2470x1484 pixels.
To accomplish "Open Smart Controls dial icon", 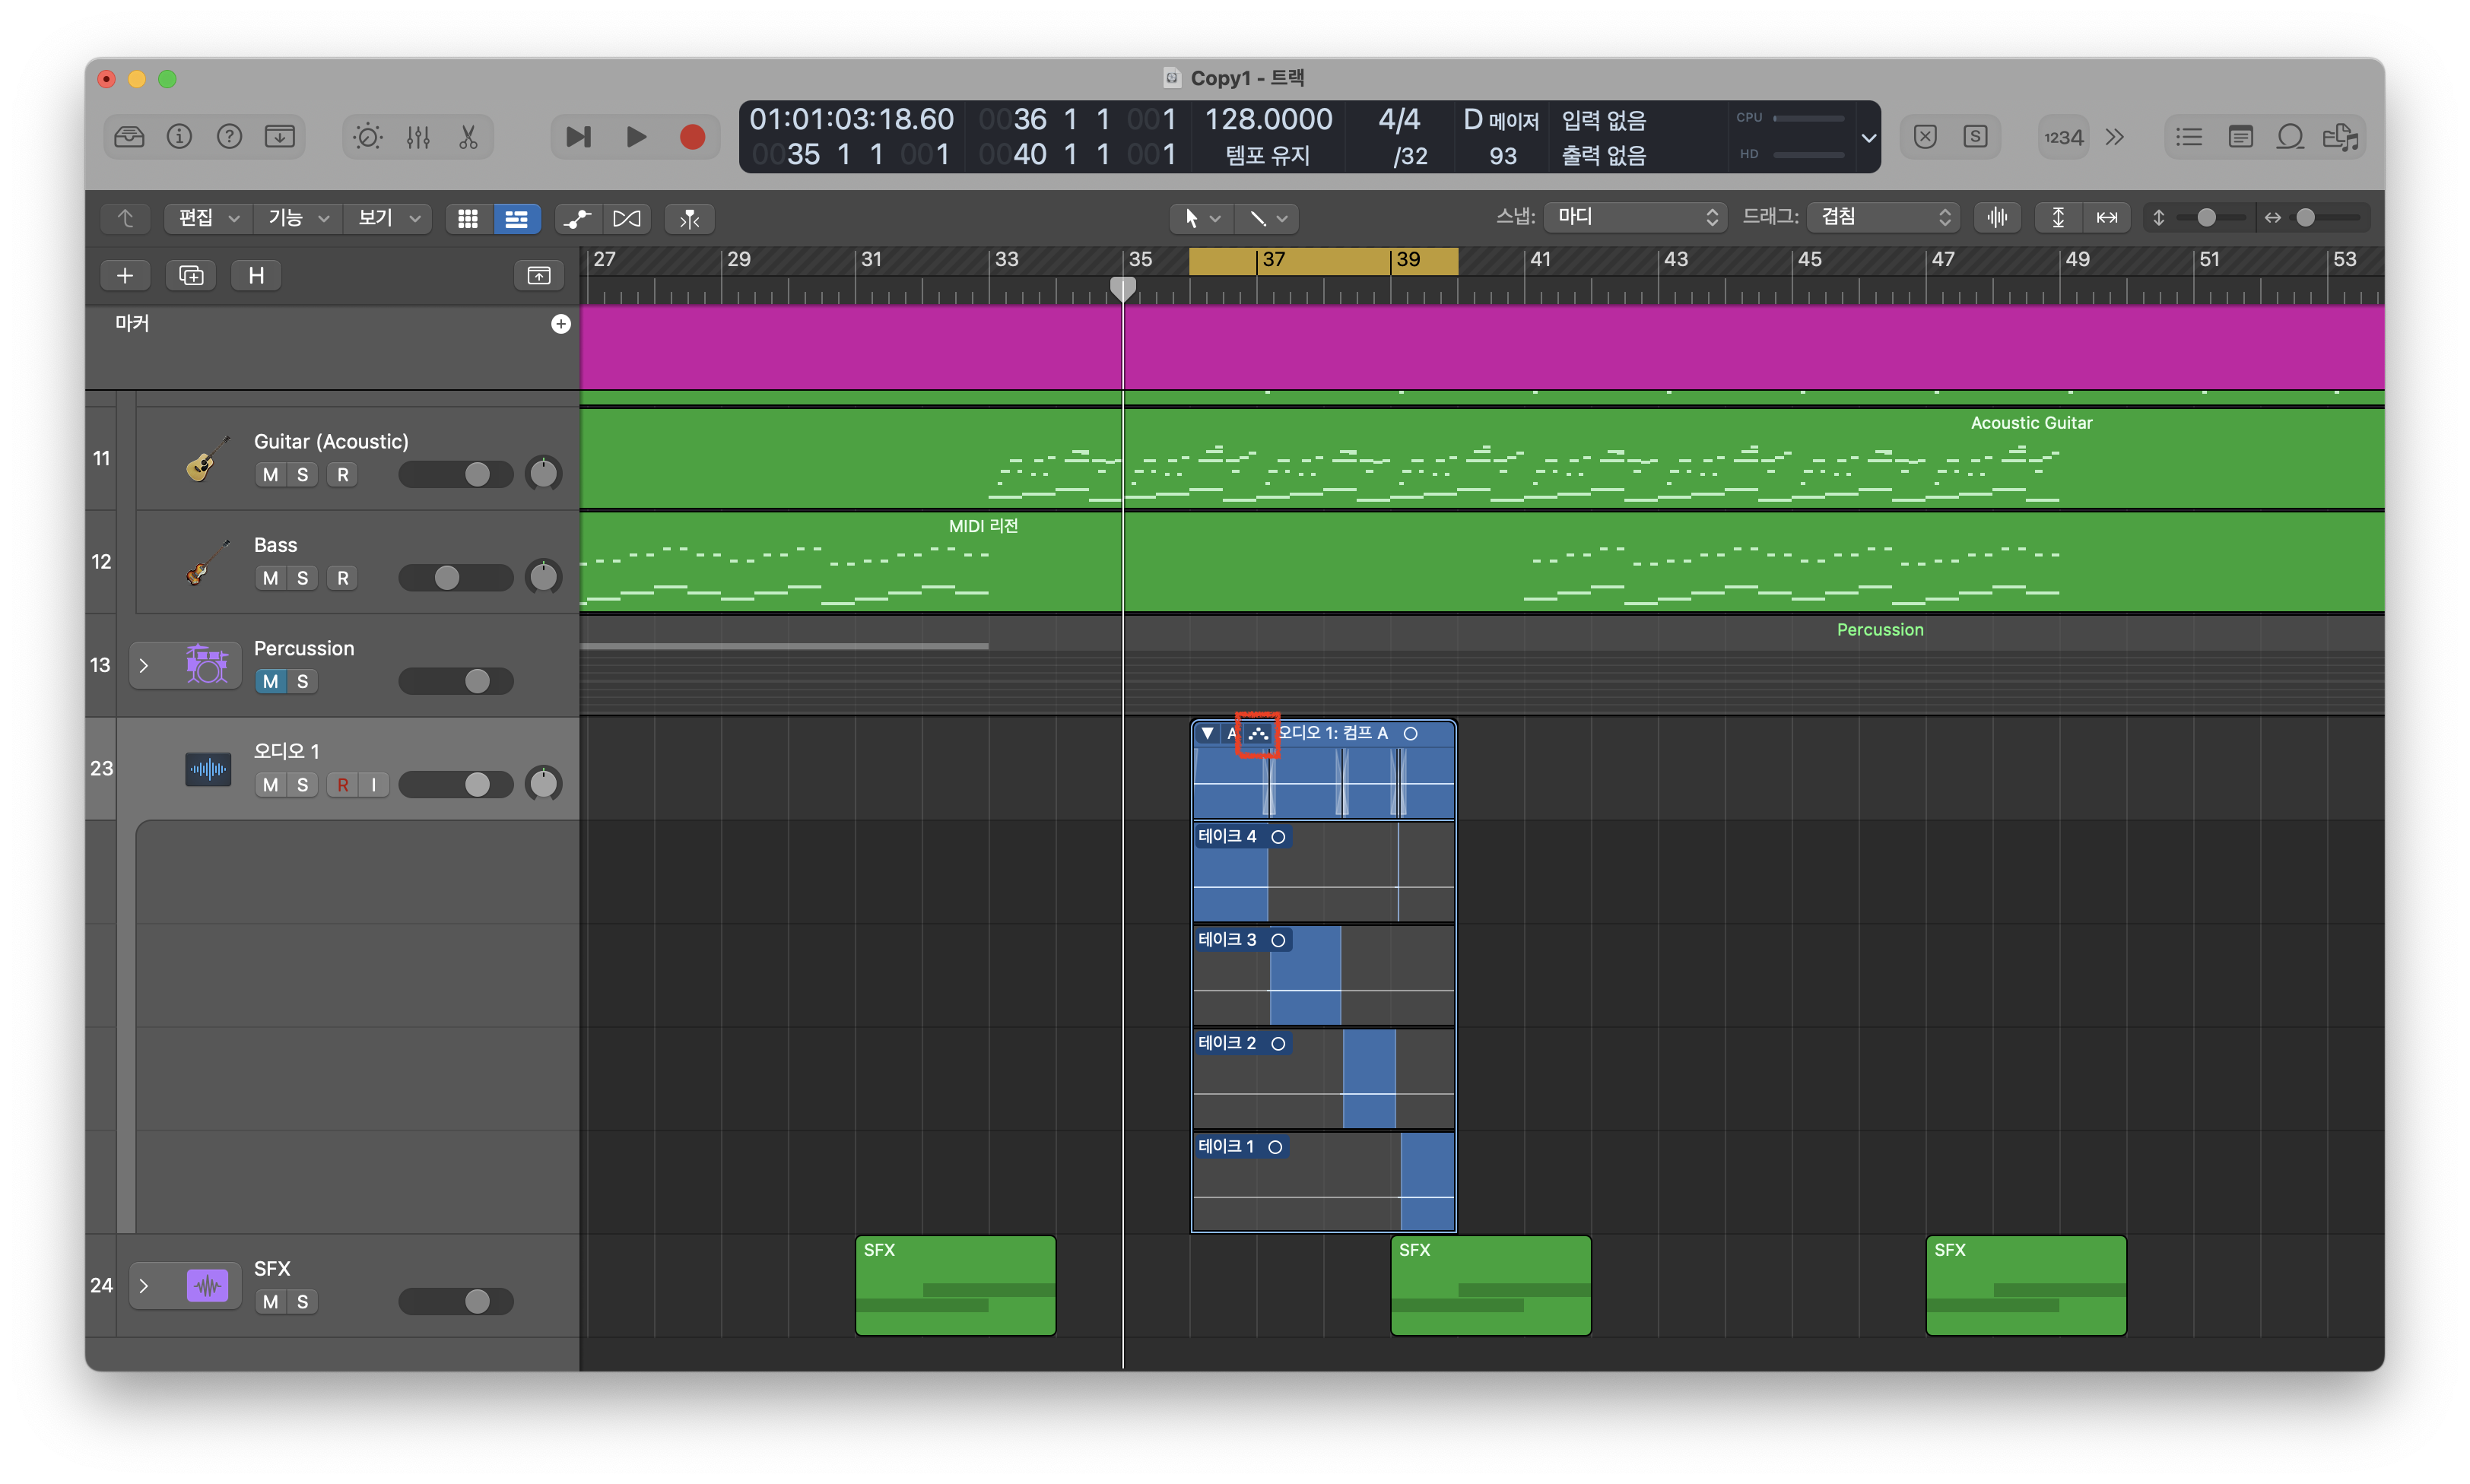I will (x=367, y=137).
